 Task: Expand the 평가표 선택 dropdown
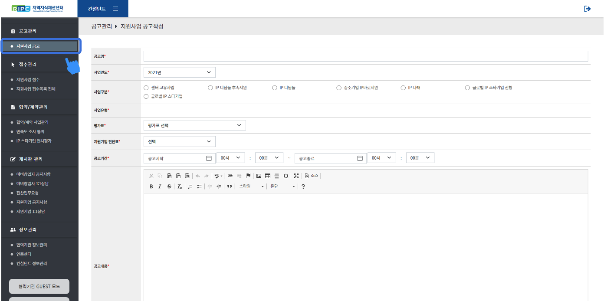coord(194,125)
